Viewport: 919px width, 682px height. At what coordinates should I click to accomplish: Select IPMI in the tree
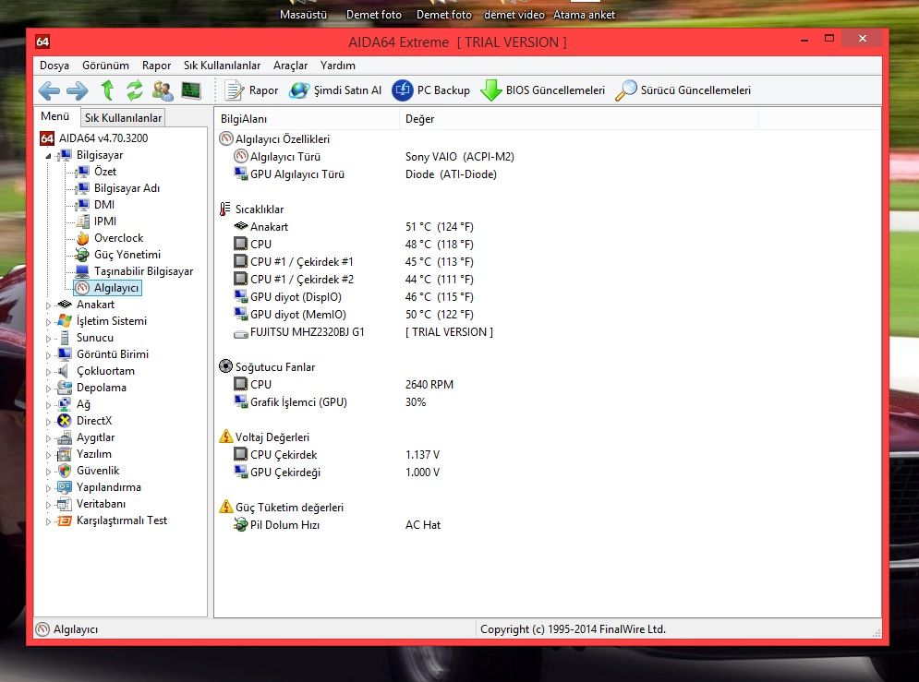click(x=105, y=221)
